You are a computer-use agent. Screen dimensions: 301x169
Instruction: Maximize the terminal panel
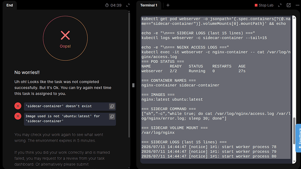pyautogui.click(x=280, y=5)
